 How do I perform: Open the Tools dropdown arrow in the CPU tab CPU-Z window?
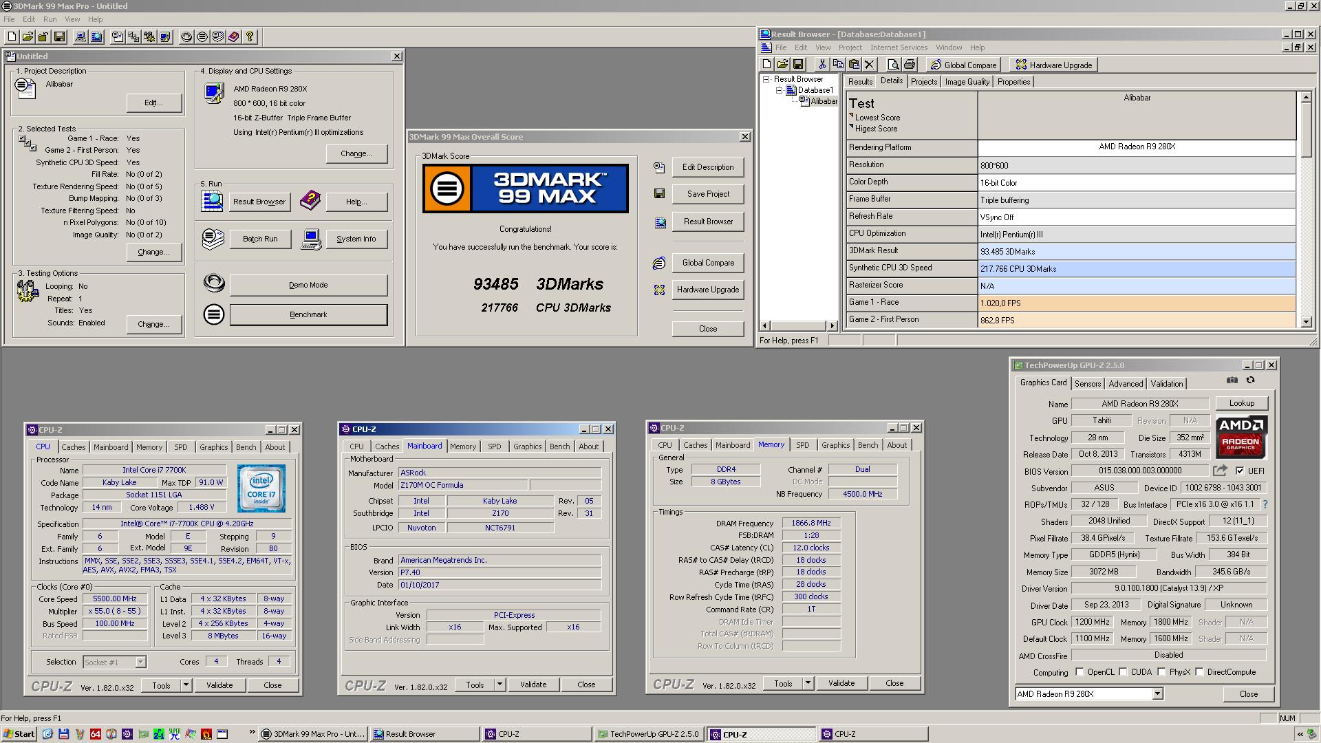[x=185, y=685]
